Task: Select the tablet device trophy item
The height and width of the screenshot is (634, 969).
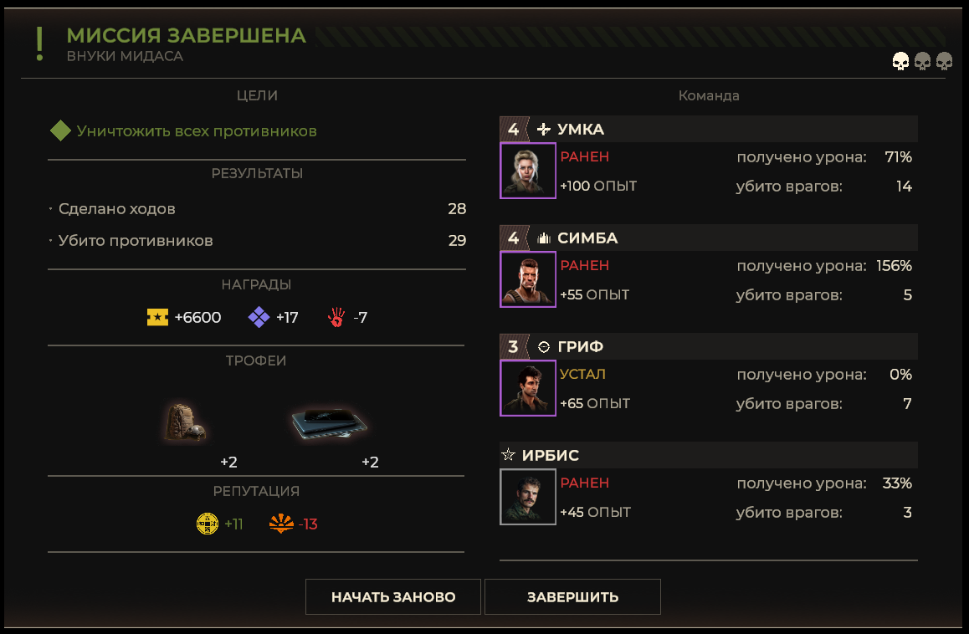Action: (x=329, y=422)
